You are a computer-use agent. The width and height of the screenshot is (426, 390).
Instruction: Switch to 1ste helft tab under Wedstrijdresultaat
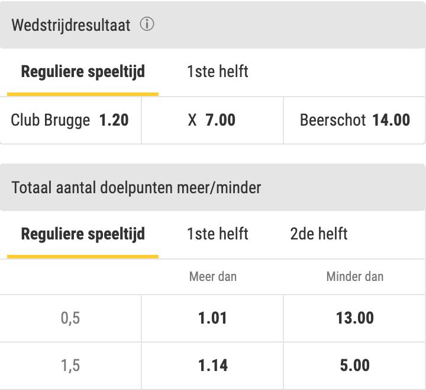click(217, 72)
